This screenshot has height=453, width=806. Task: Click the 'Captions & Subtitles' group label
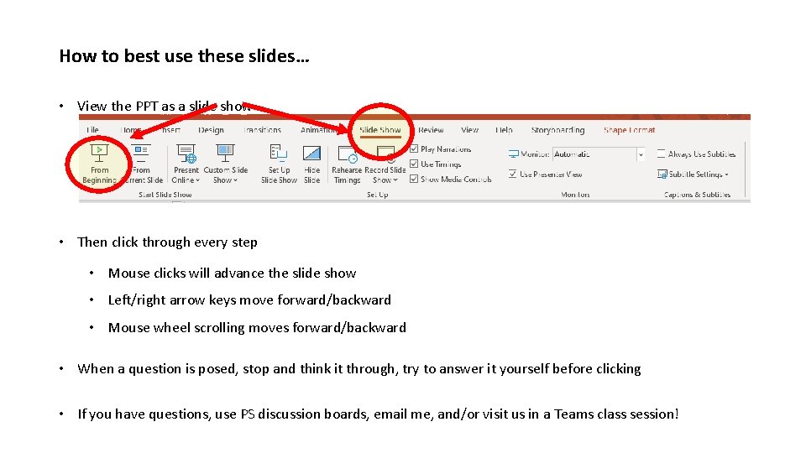point(697,195)
